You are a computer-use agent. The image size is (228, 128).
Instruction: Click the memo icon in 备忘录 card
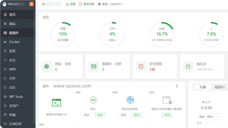tap(188, 67)
